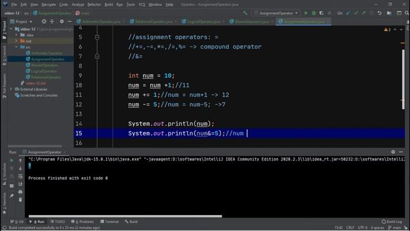Switch to RelationalOperator.java tab
Screen dimensions: 410x231
click(x=153, y=21)
